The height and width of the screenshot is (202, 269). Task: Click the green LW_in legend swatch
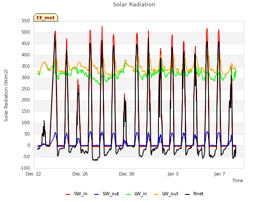coord(129,194)
